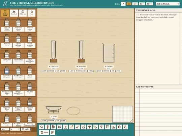Viewport: 182px width, 136px height.
Task: Click the water button
Action: 26,129
